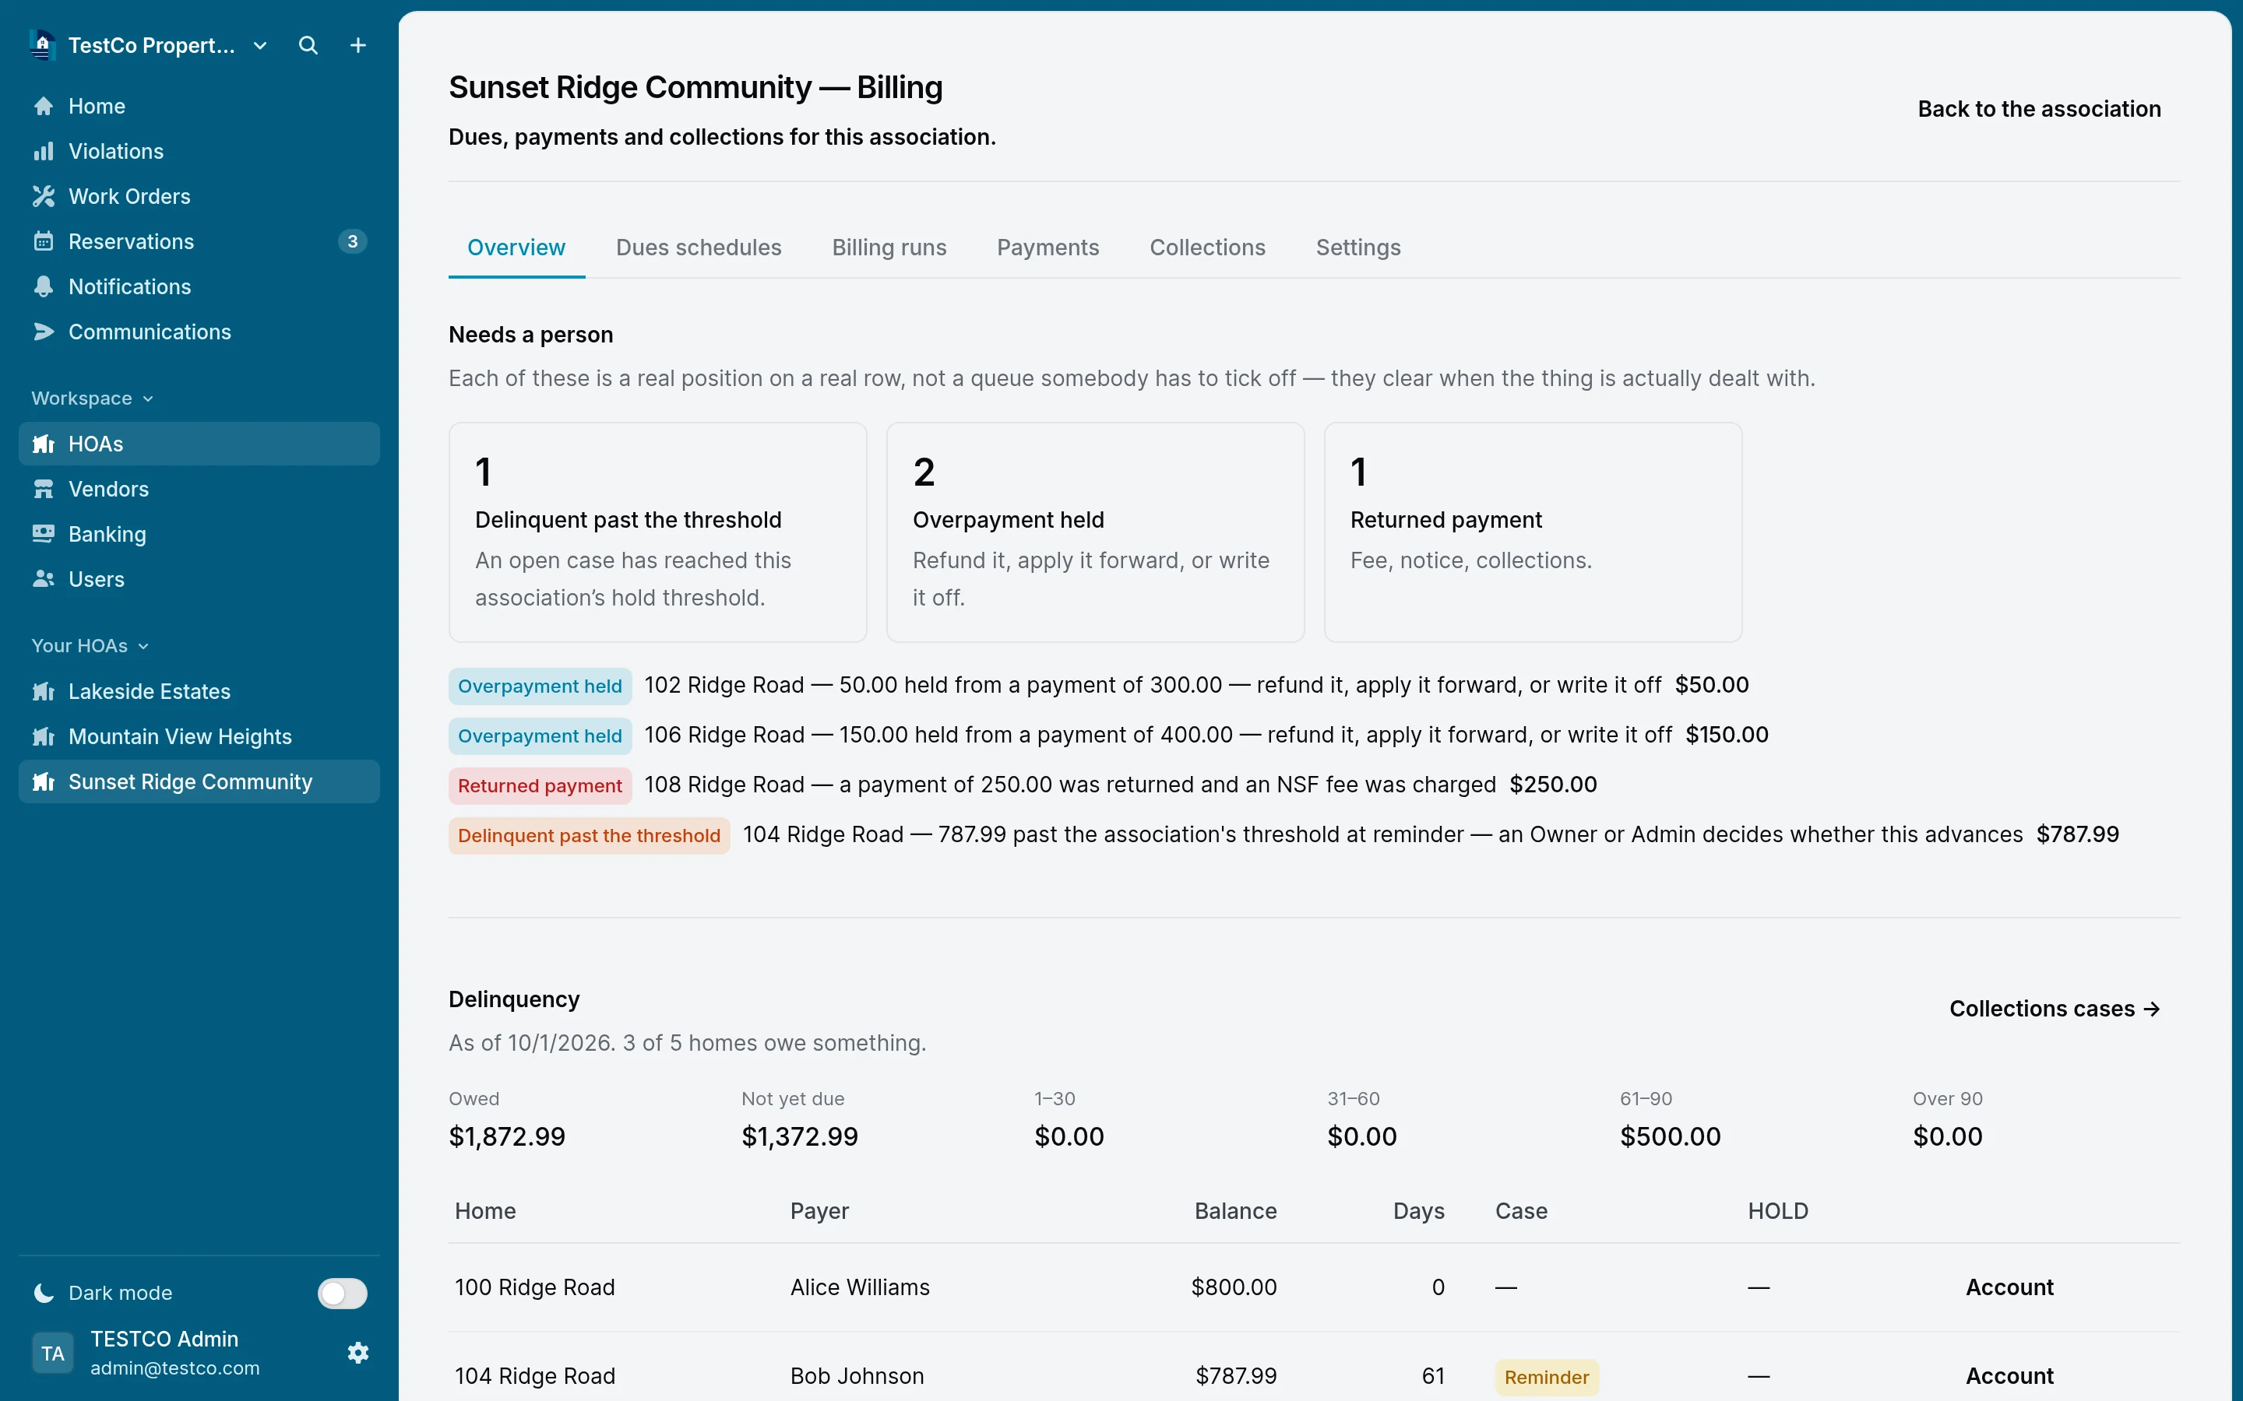Click Overpayment held tag for 106 Ridge Road

pyautogui.click(x=541, y=736)
